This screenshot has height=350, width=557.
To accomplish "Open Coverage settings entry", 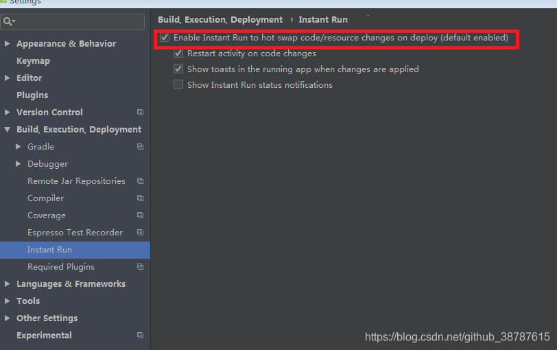I will pos(47,215).
